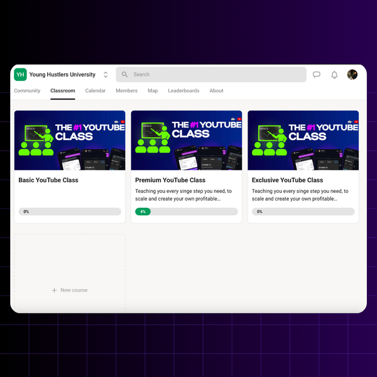Screen dimensions: 377x377
Task: Open the notifications bell icon
Action: (x=334, y=75)
